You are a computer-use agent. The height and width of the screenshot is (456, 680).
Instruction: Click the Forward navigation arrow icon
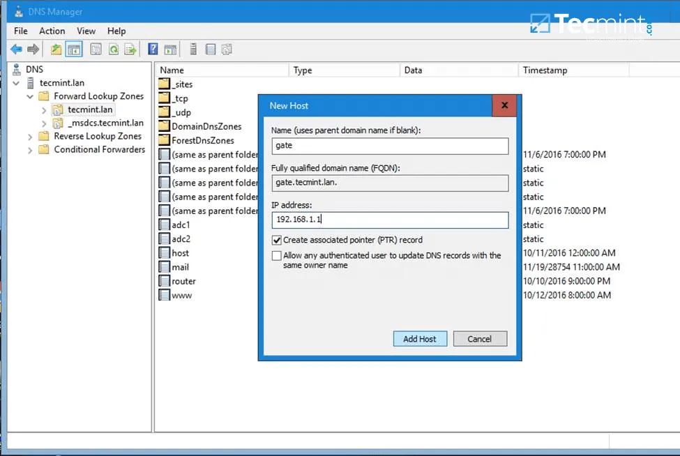[x=31, y=49]
